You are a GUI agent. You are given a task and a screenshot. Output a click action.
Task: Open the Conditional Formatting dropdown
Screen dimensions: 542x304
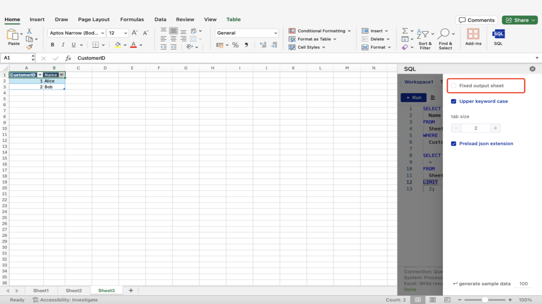320,31
